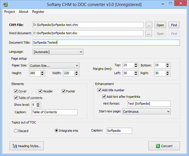Click Open button for Word document
This screenshot has width=189, height=156.
click(x=160, y=33)
